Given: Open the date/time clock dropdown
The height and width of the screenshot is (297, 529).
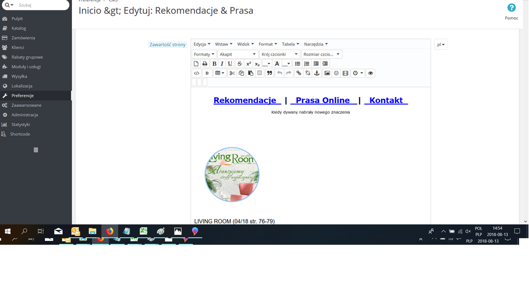Looking at the screenshot, I should (358, 73).
